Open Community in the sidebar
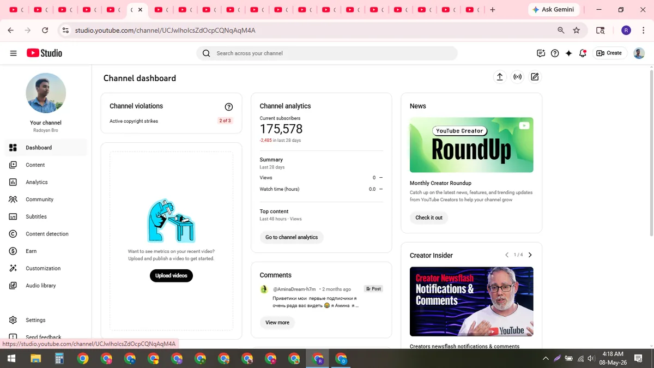Viewport: 654px width, 368px height. click(46, 200)
